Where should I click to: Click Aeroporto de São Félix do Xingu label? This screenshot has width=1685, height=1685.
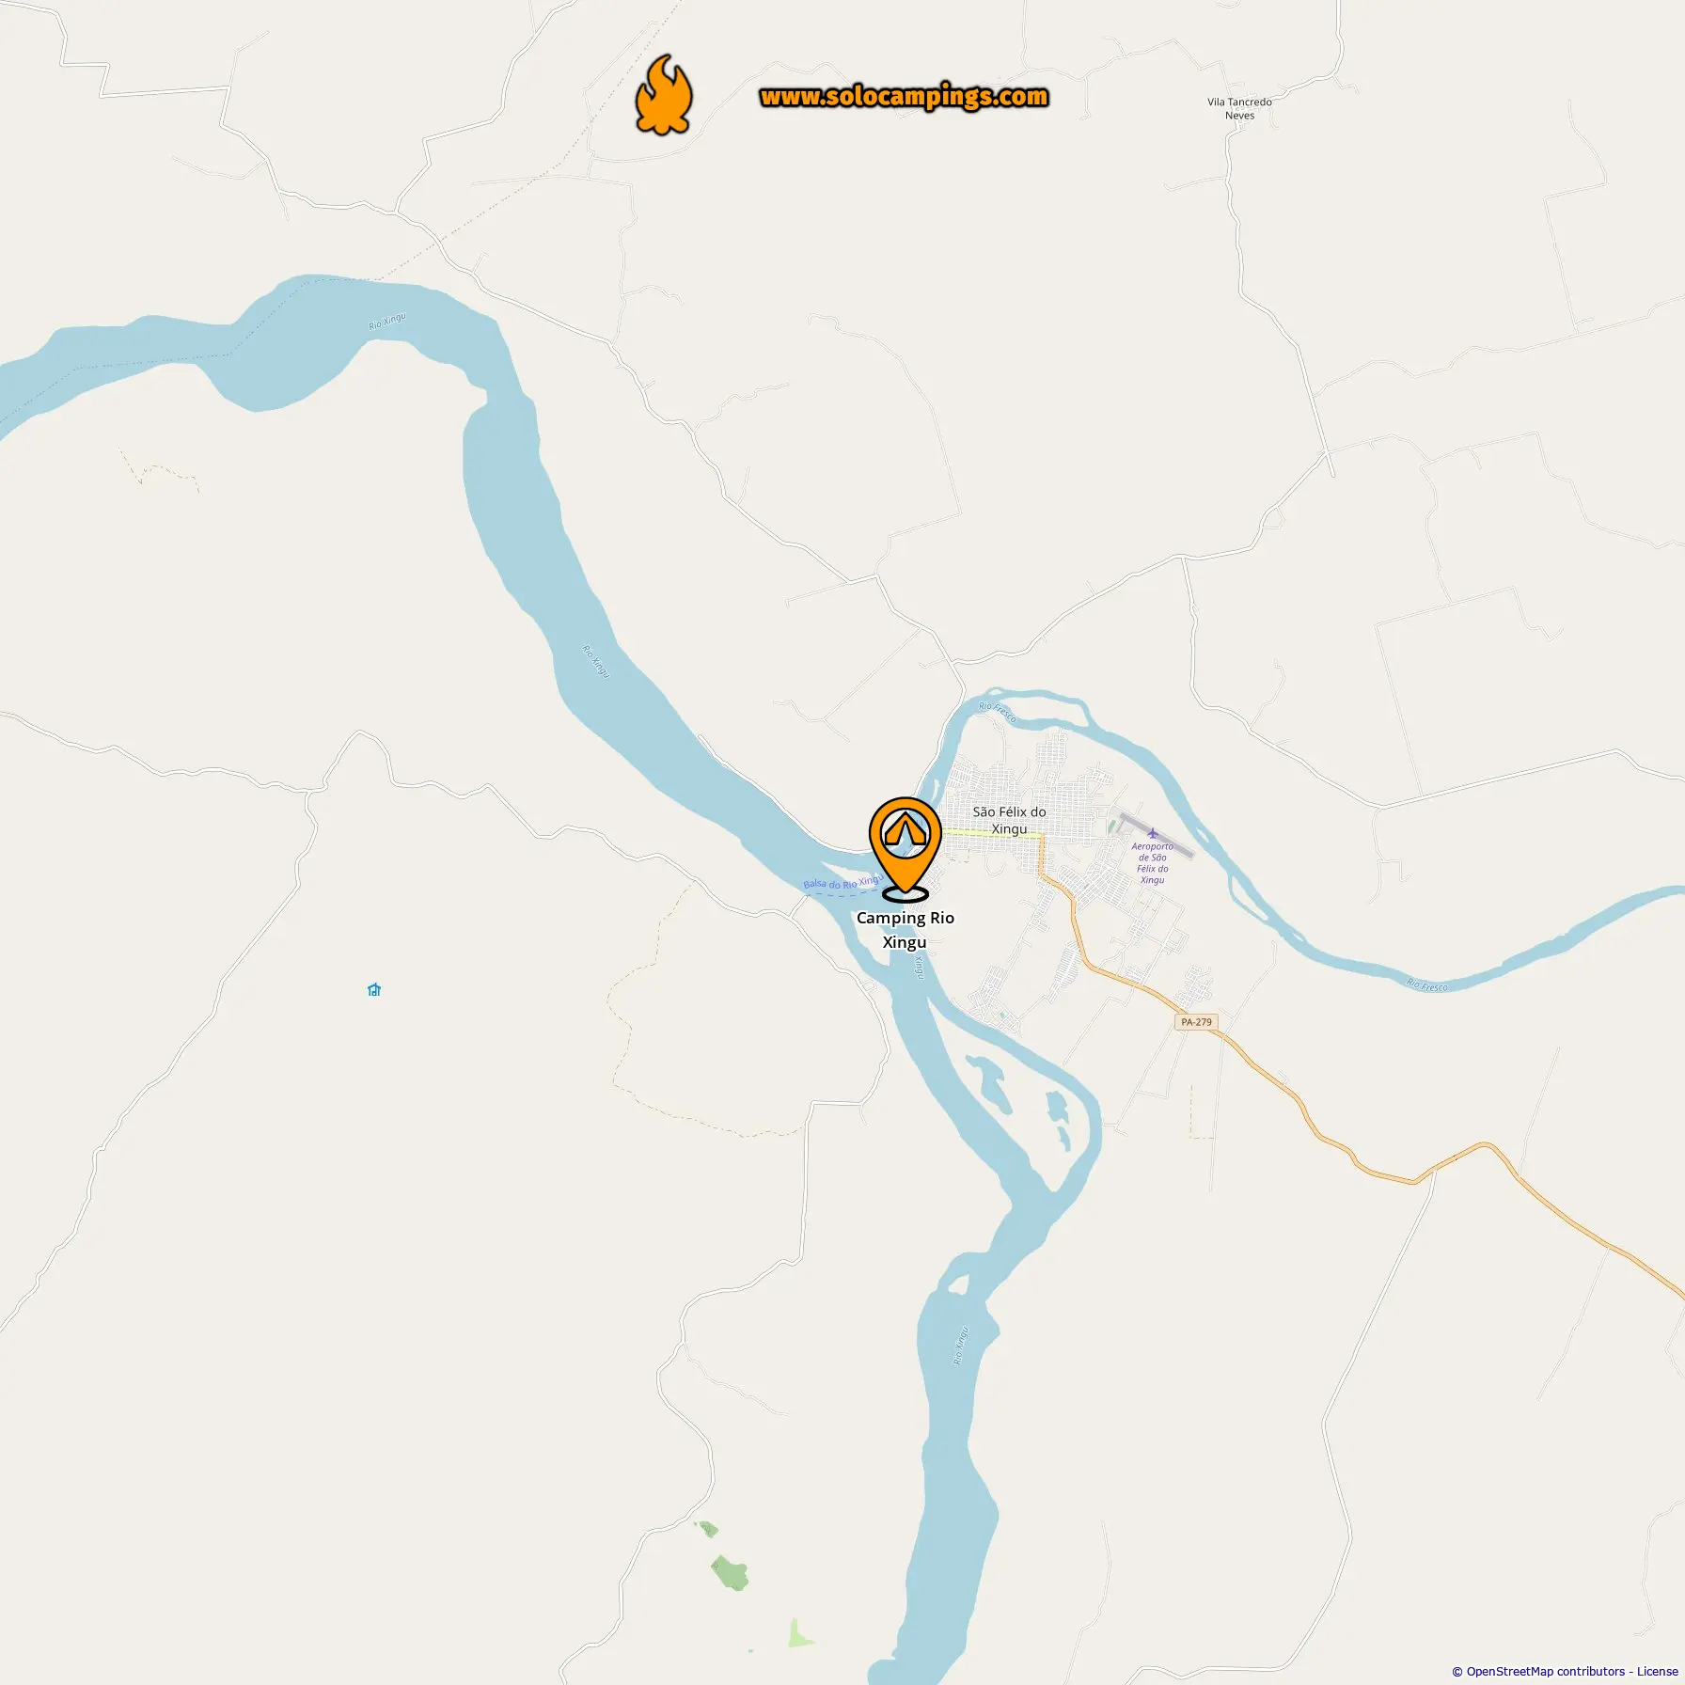(1152, 863)
